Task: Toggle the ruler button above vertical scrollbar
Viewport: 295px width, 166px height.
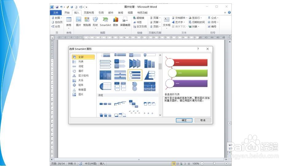Action: pos(230,38)
